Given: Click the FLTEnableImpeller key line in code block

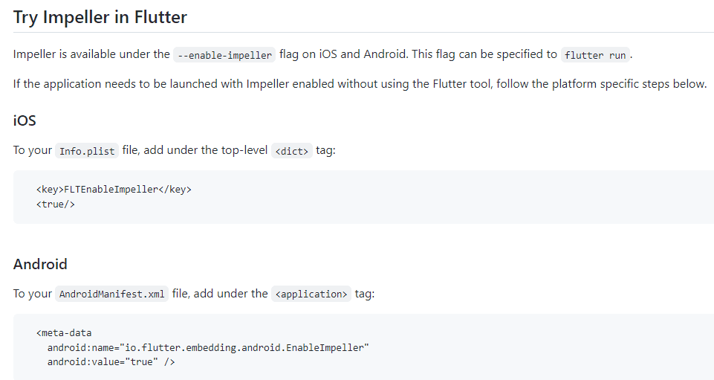Looking at the screenshot, I should coord(114,189).
